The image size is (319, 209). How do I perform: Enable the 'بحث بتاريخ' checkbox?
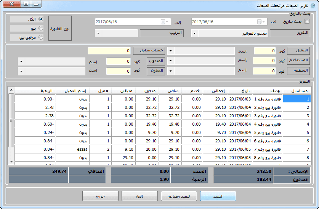[x=307, y=22]
